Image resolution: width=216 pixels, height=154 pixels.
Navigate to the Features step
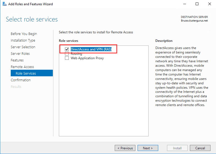(17, 60)
